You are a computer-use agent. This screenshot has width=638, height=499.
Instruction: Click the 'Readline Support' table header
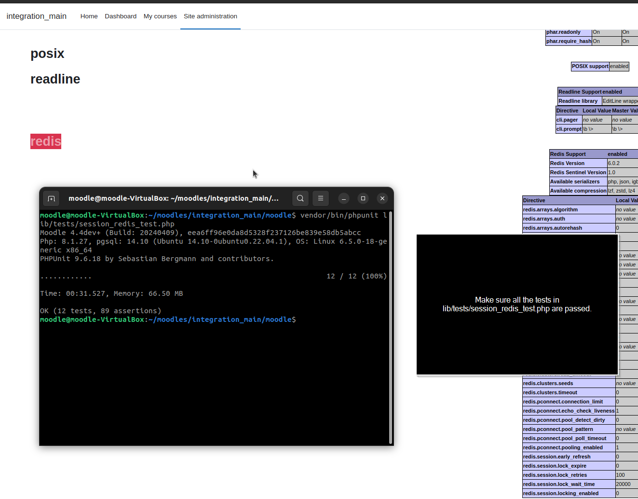580,92
